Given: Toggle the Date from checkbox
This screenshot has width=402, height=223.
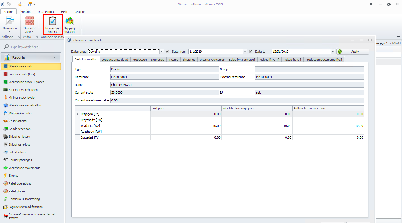Looking at the screenshot, I should 167,52.
